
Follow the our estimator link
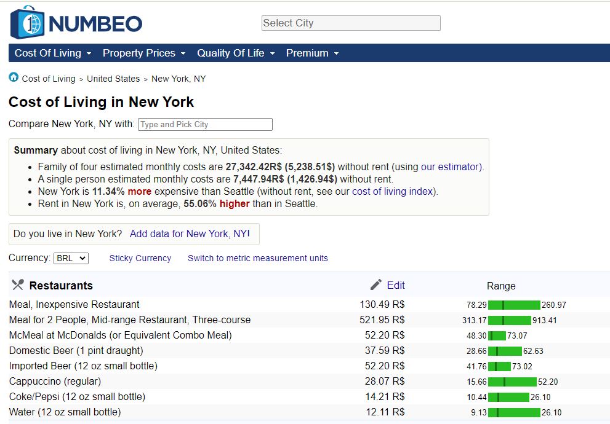point(452,167)
